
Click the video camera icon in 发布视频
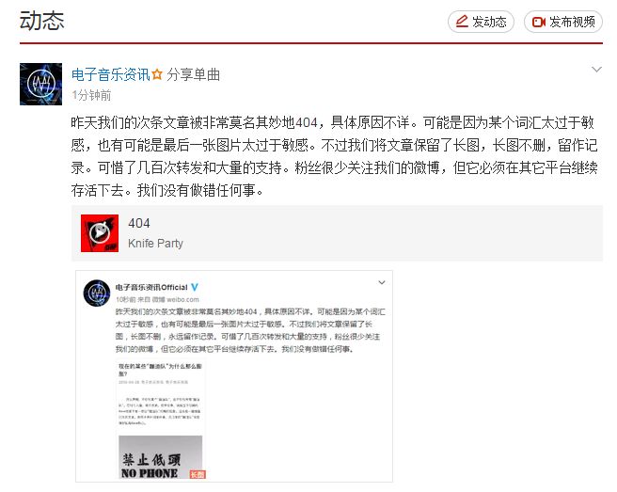538,22
